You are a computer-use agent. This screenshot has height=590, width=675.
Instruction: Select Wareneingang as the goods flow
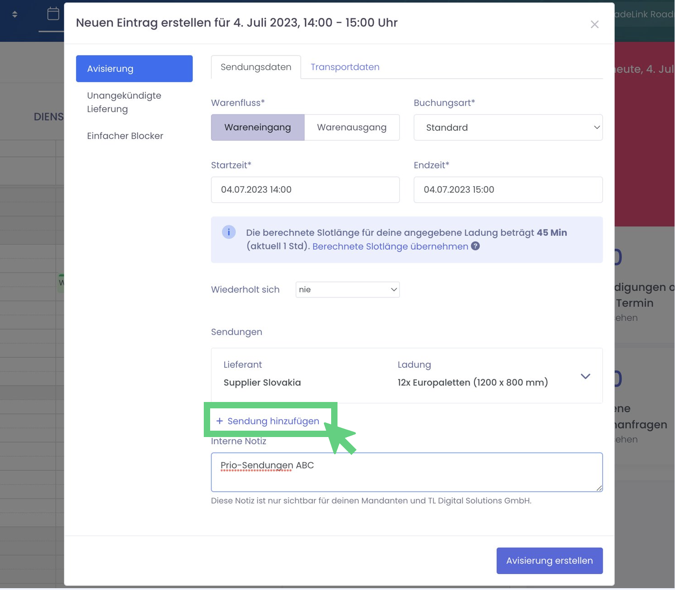[x=257, y=127]
